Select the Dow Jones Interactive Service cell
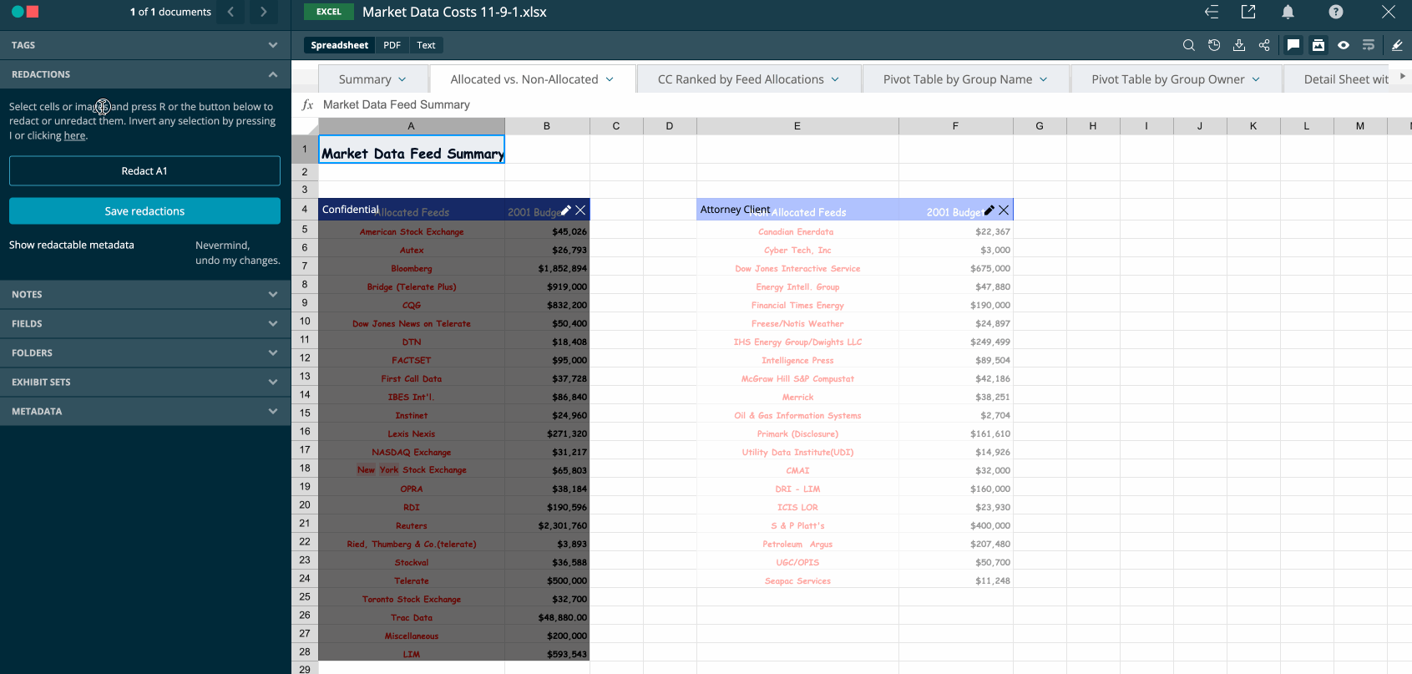 click(797, 268)
